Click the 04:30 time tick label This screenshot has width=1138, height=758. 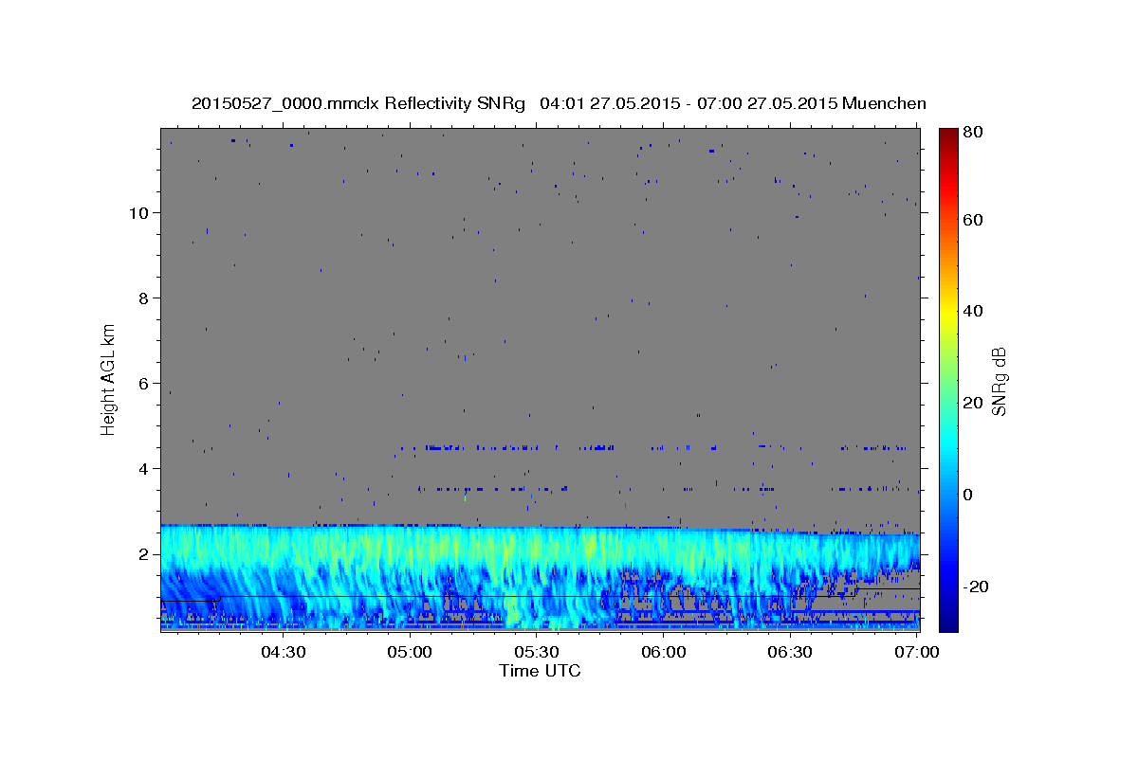pos(284,652)
